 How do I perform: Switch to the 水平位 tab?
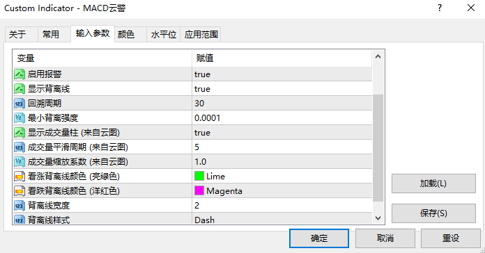tap(163, 34)
